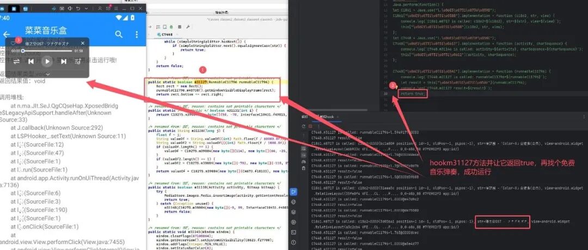Seek on the song progress slider
The image size is (588, 250).
pos(47,51)
